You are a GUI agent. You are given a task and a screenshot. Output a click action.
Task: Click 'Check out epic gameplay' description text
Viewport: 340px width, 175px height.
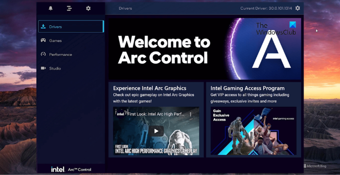tap(153, 98)
